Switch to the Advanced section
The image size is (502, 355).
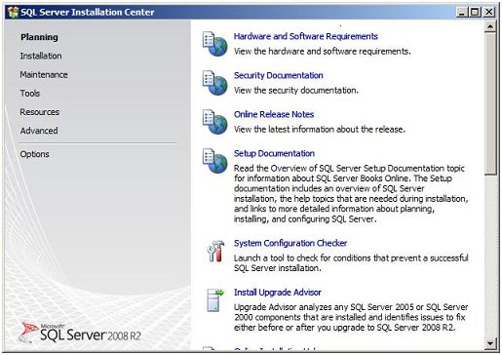click(x=39, y=131)
